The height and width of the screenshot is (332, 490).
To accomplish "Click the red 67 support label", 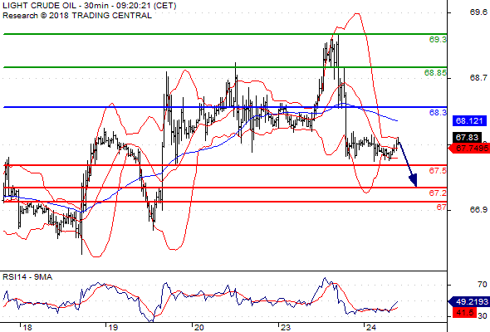I will pyautogui.click(x=441, y=207).
